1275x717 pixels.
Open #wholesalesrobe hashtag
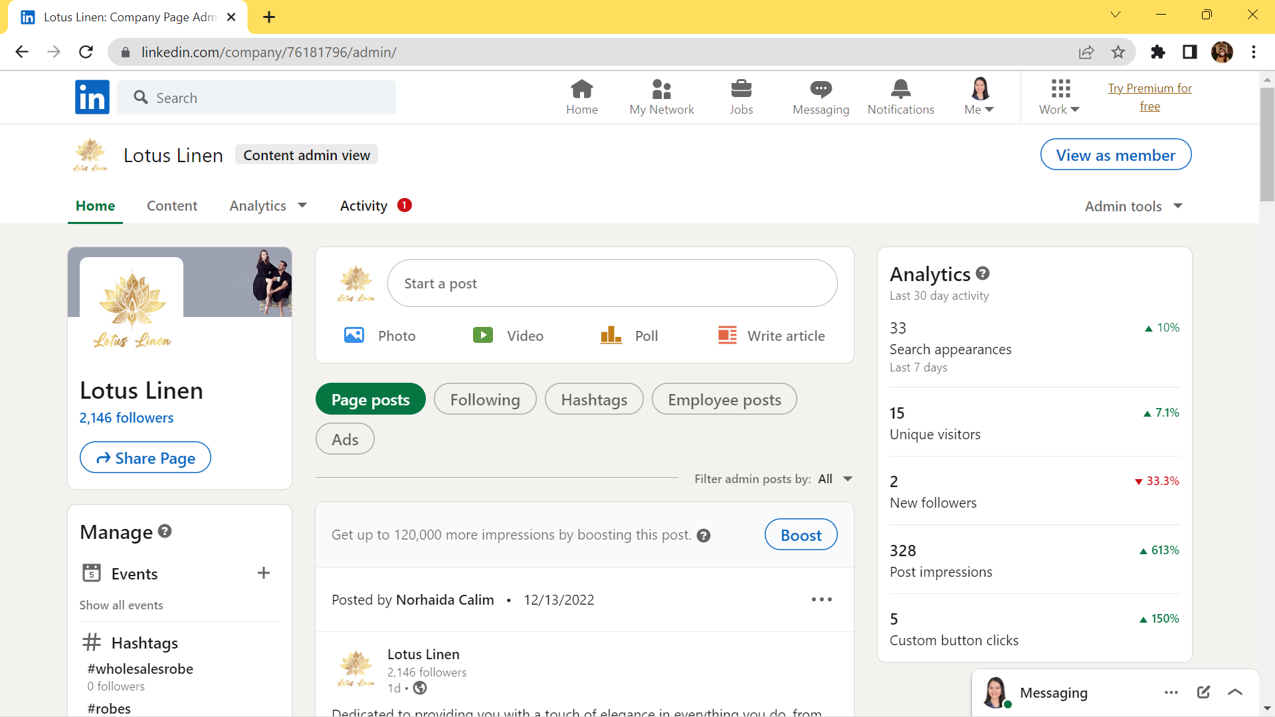pos(140,669)
